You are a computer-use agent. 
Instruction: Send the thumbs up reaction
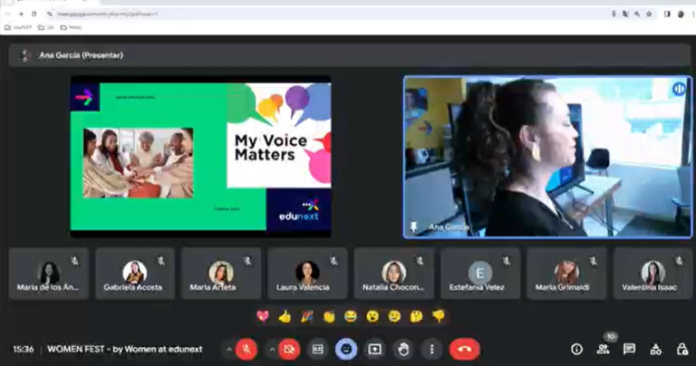[285, 316]
